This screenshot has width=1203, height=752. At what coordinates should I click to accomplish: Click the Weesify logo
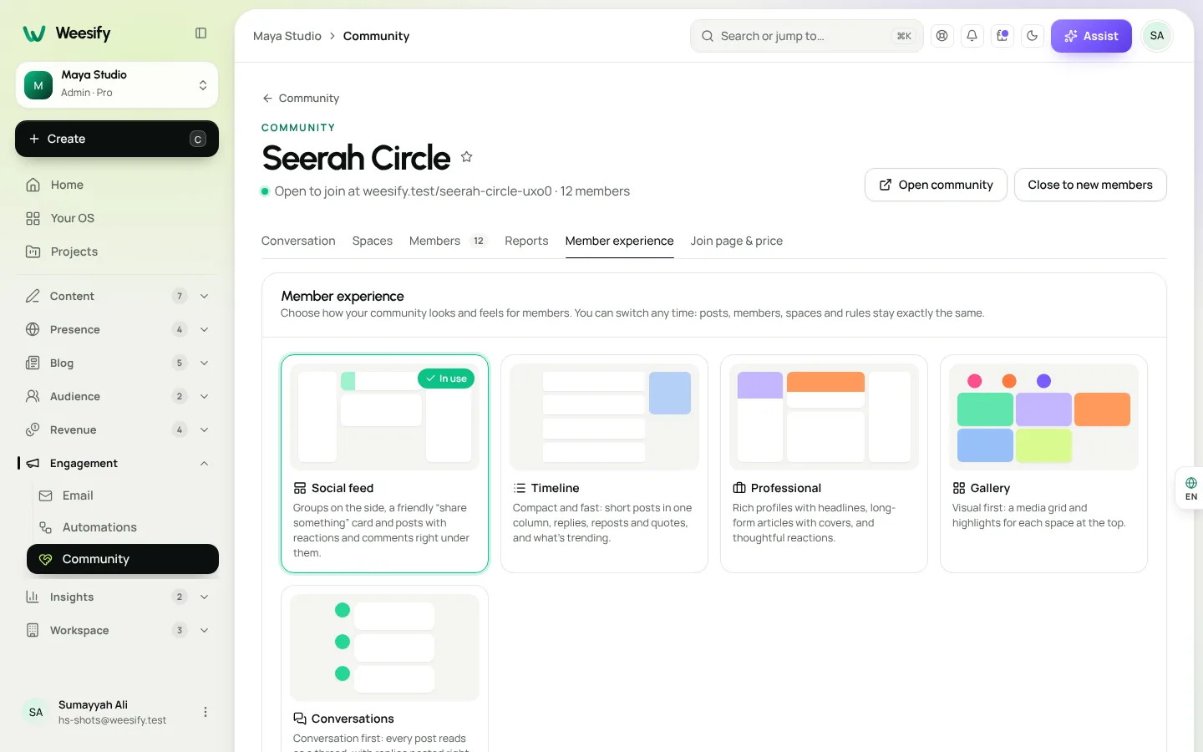click(x=67, y=33)
